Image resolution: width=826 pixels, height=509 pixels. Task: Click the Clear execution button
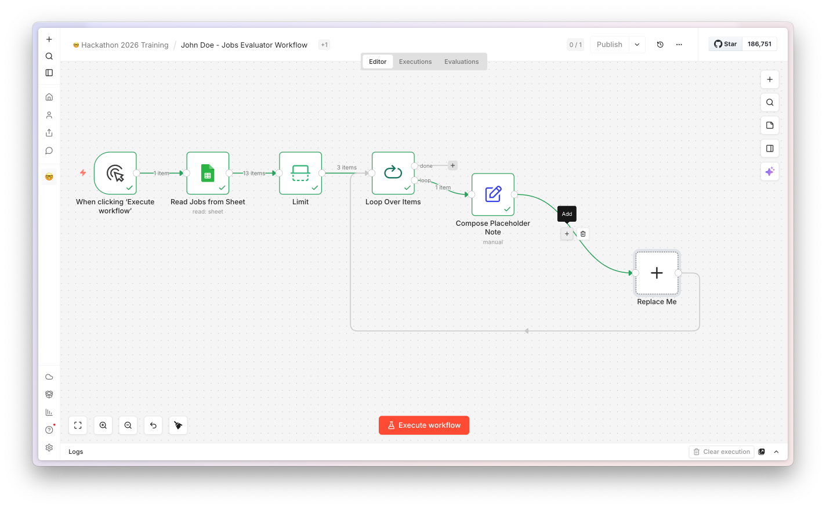coord(722,452)
